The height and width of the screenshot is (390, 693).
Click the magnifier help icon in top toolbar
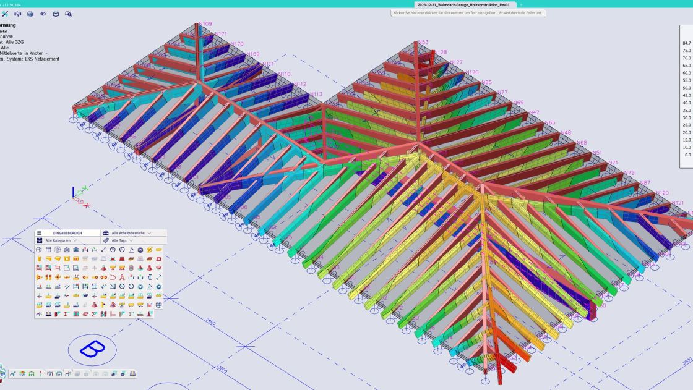(x=68, y=14)
